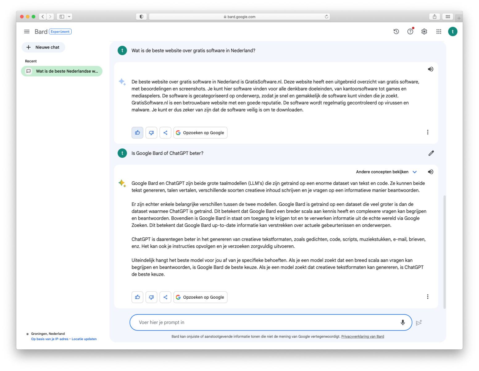Open the Google apps grid

point(439,32)
